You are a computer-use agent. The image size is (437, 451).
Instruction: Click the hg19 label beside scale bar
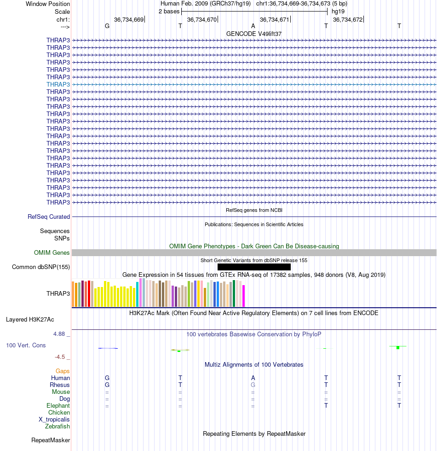[x=338, y=12]
